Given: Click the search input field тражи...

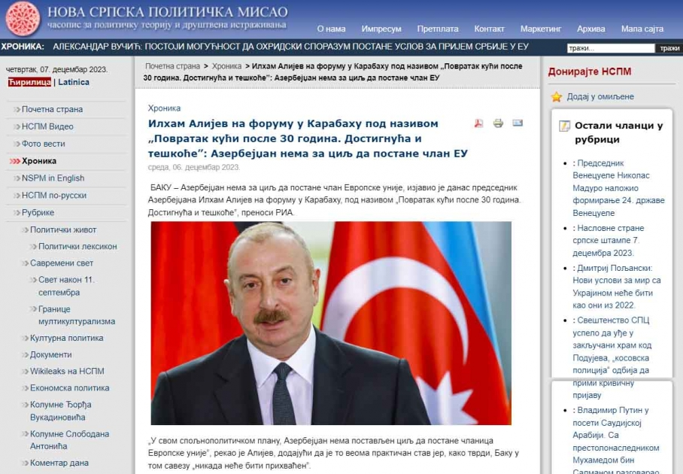Looking at the screenshot, I should coord(611,48).
